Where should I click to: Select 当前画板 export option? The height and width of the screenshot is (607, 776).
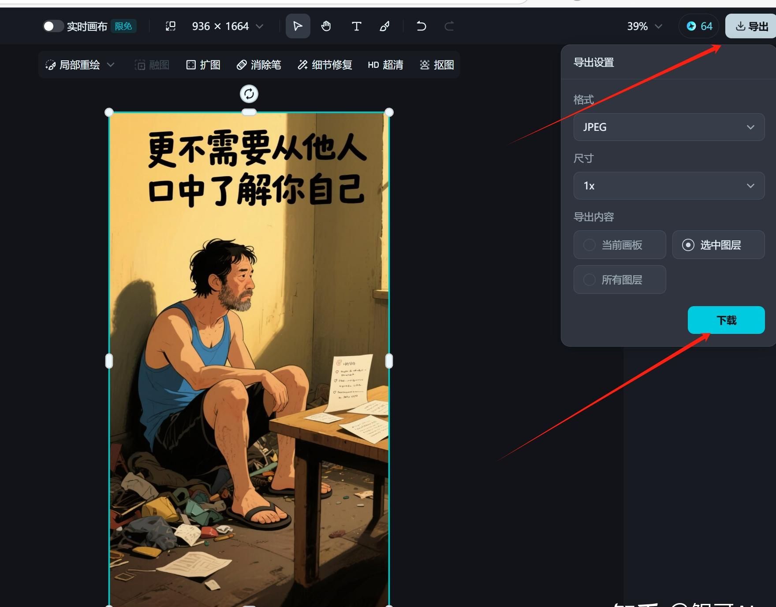coord(619,245)
